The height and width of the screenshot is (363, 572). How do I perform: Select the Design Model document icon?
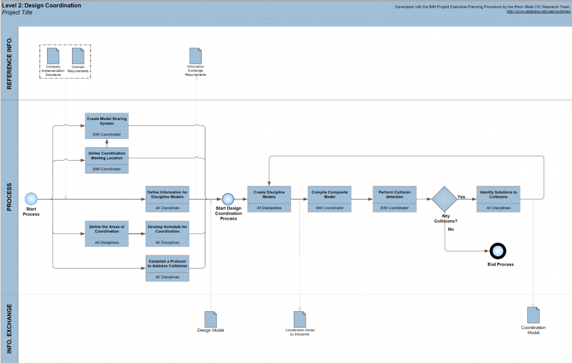(x=211, y=318)
